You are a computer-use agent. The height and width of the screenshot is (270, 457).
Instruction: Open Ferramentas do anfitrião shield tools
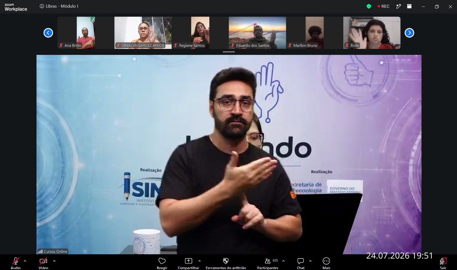click(x=226, y=263)
